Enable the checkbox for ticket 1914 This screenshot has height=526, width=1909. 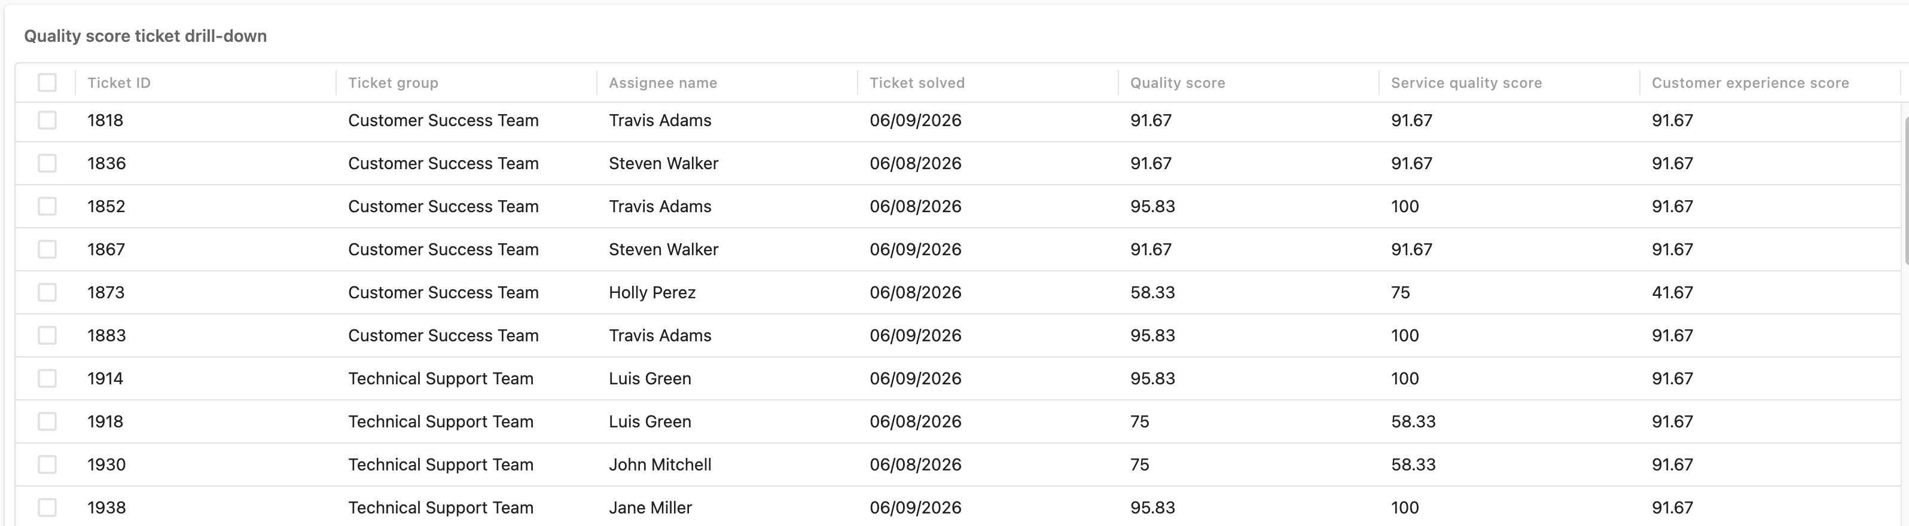tap(47, 378)
